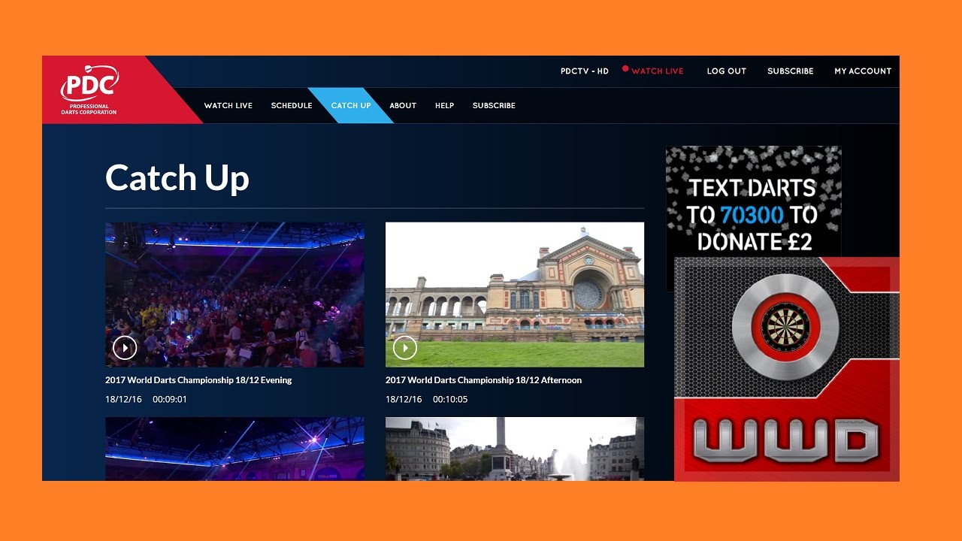Click duration 00:09:01
Viewport: 962px width, 541px height.
pos(170,400)
